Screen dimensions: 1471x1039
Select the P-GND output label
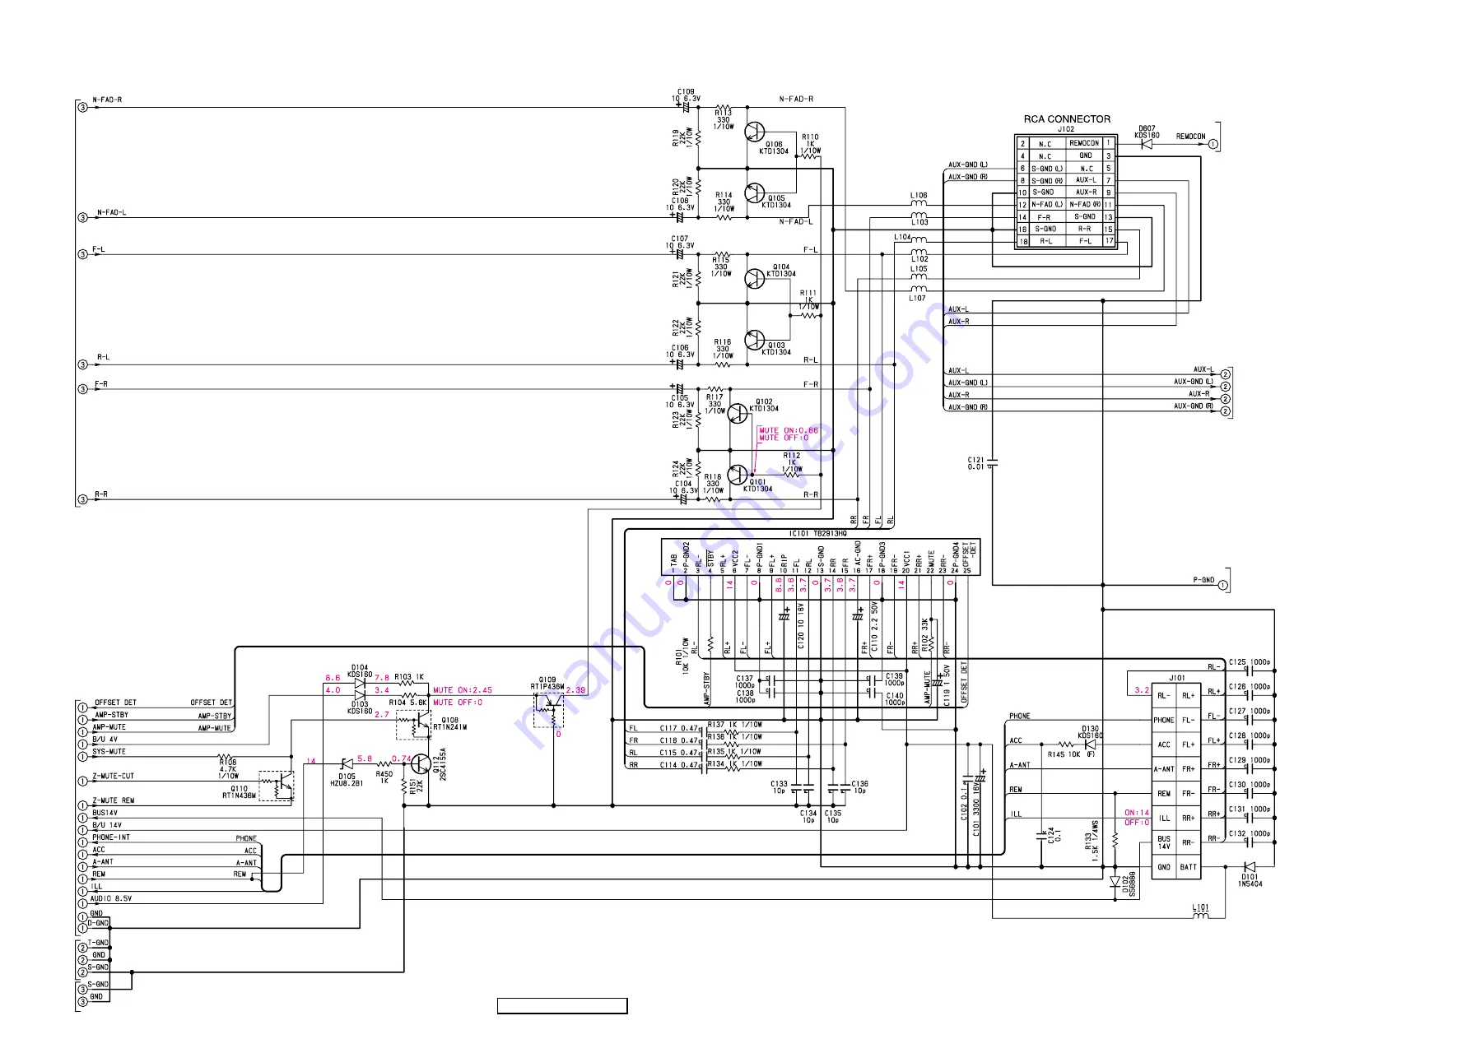(1203, 580)
